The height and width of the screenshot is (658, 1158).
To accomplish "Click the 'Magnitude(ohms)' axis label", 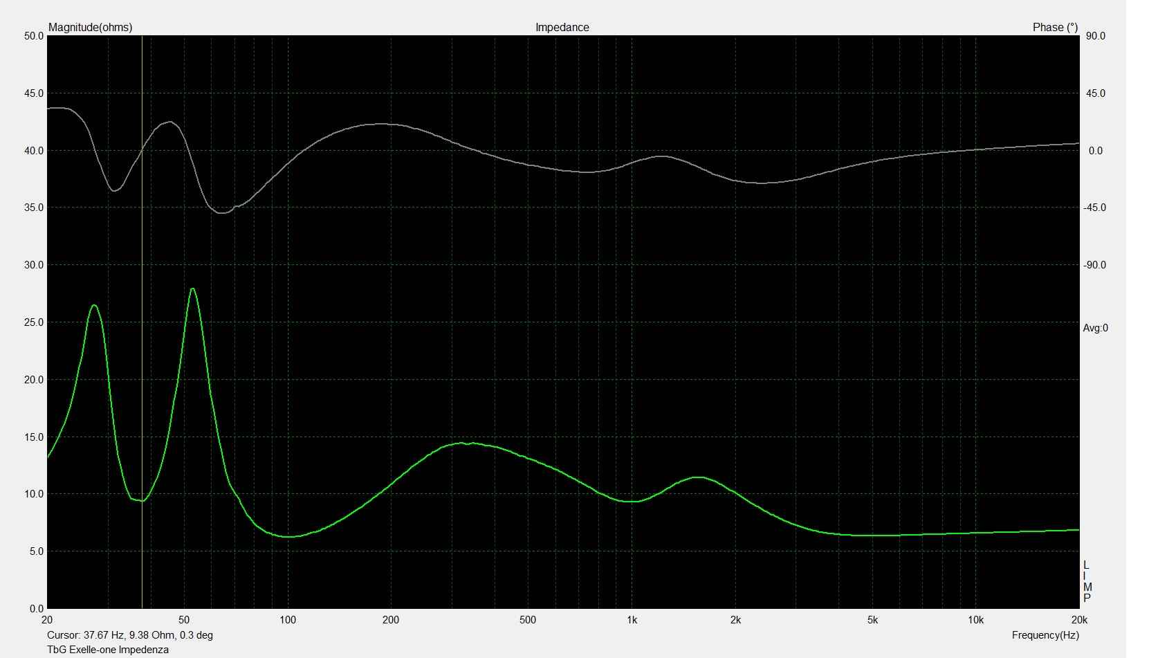I will (x=90, y=28).
